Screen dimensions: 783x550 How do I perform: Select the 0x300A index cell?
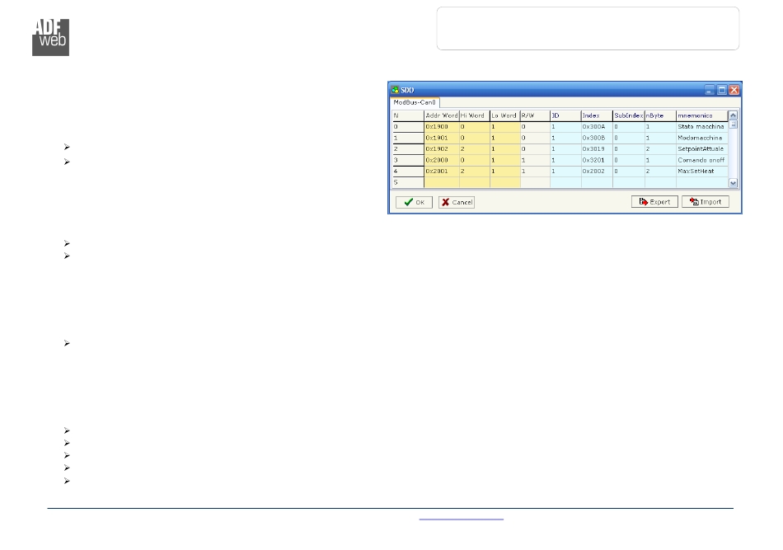point(597,127)
